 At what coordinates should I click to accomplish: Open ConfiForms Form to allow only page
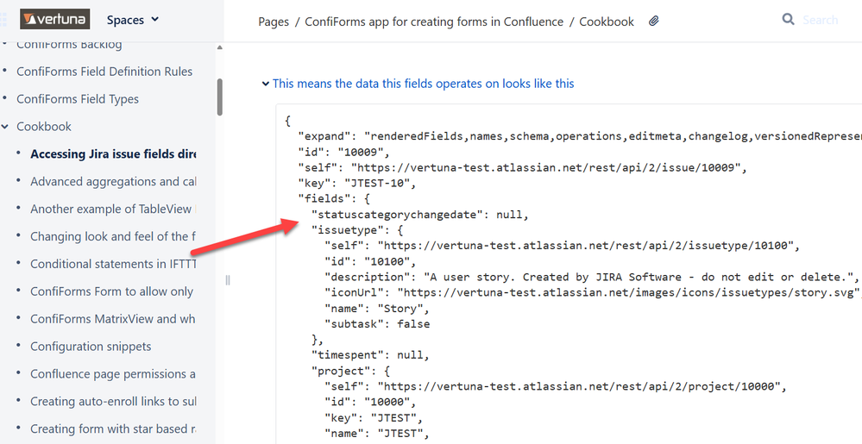pos(113,291)
